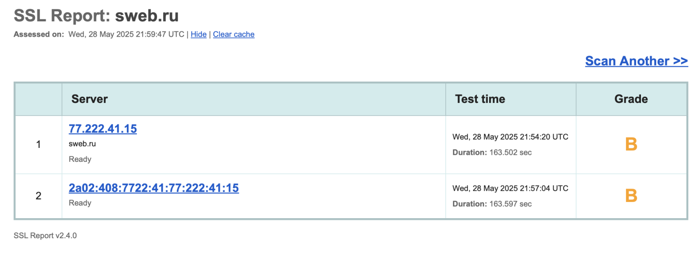Open the Scan Another >> link
700x257 pixels.
click(636, 61)
